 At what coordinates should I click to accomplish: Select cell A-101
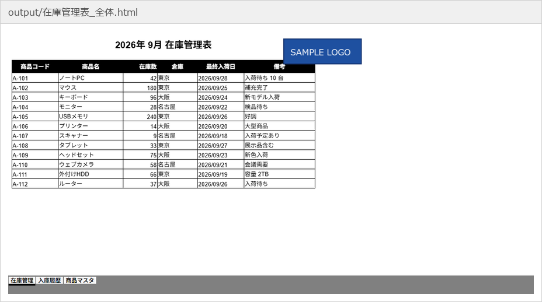click(x=35, y=78)
